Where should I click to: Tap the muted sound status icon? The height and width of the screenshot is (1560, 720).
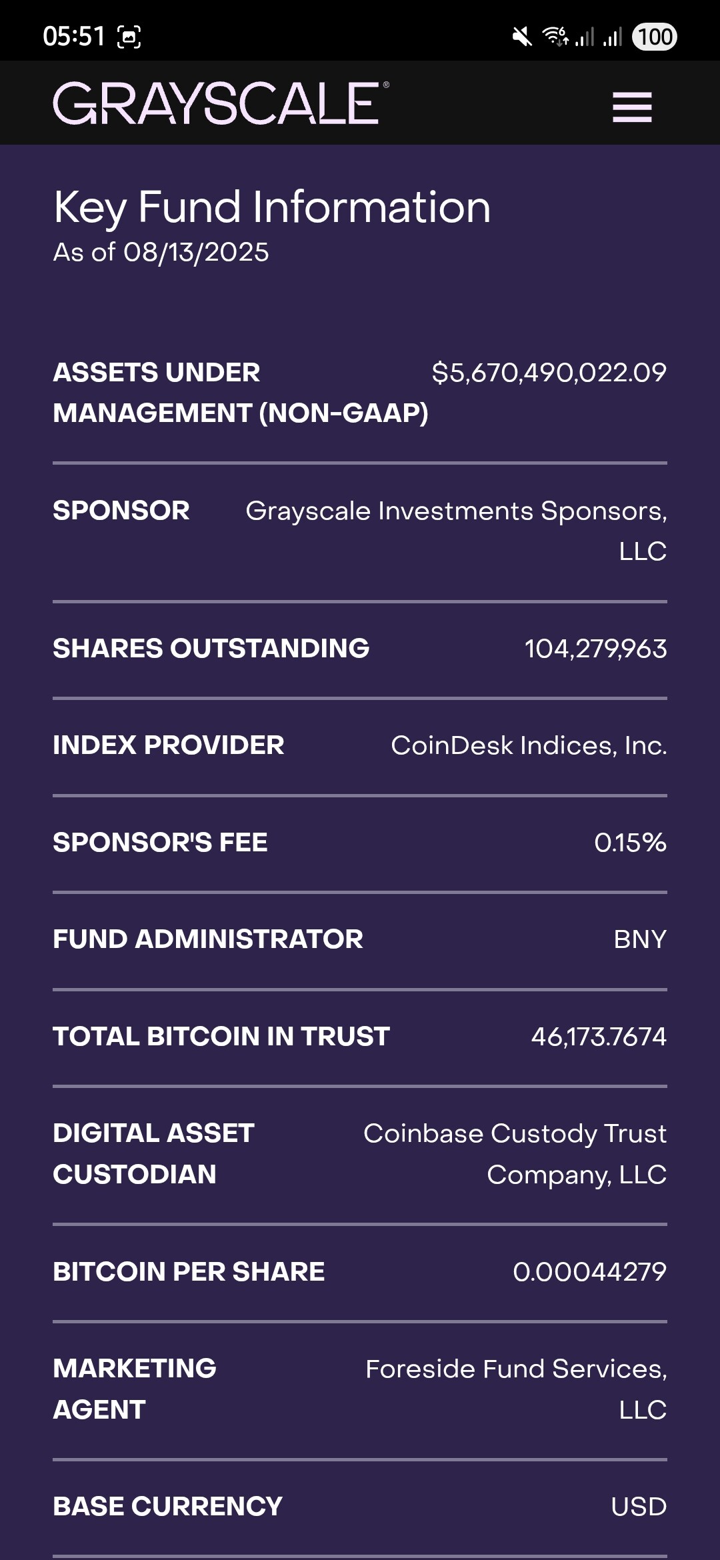point(522,37)
